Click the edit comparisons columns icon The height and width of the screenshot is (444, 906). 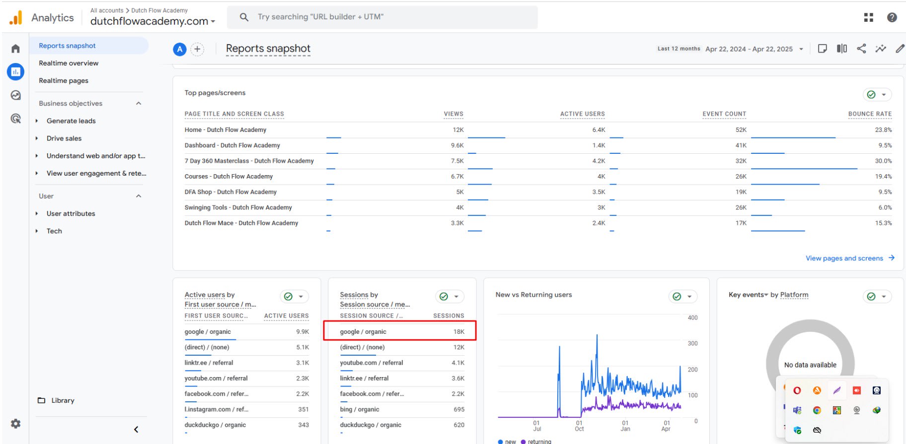tap(841, 49)
